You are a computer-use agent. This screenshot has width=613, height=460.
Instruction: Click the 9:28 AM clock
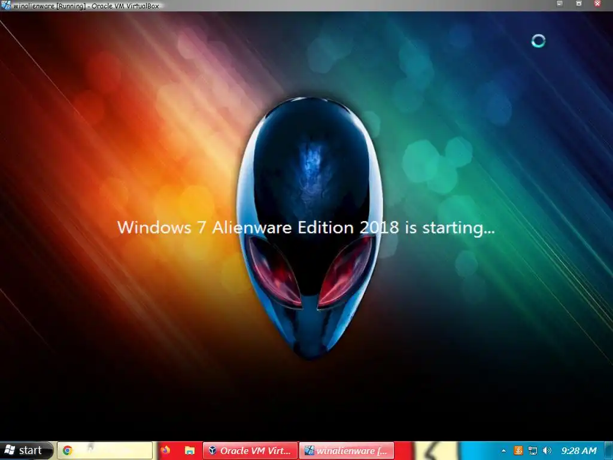tap(579, 451)
